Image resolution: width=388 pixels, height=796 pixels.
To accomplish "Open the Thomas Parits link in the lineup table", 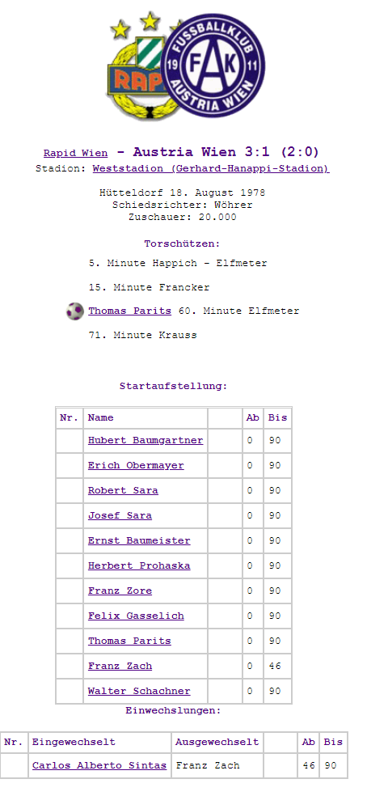I will (129, 641).
